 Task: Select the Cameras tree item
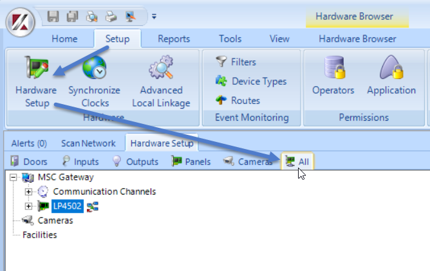55,220
